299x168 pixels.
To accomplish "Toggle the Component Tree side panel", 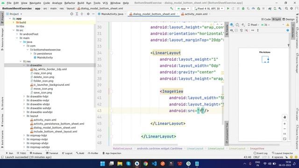I will 227,133.
